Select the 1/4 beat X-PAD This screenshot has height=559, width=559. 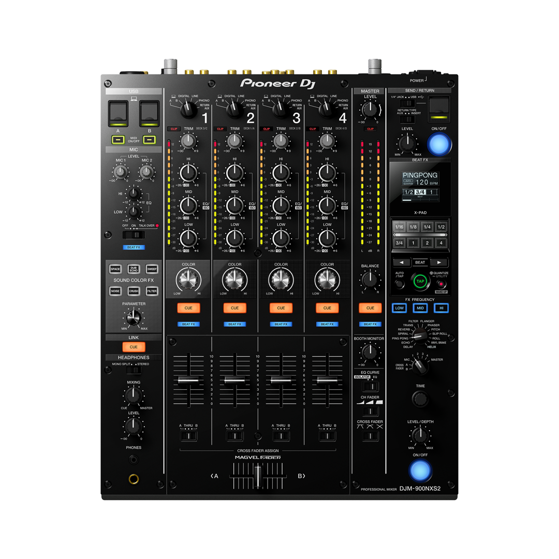pyautogui.click(x=427, y=227)
